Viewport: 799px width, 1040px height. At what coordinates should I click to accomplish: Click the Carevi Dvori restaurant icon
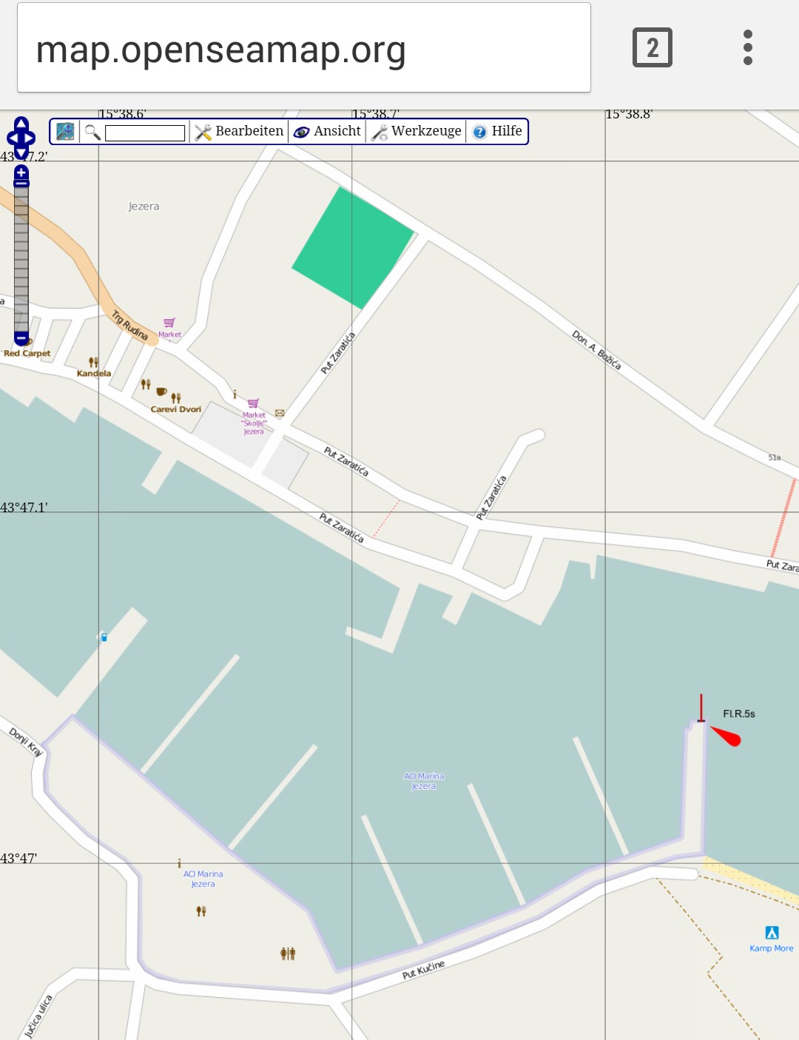[176, 398]
